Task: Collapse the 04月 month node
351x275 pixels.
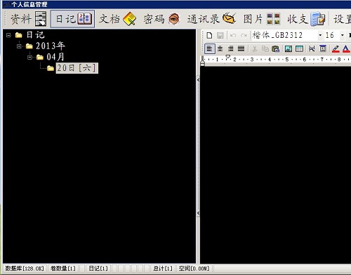Action: point(29,57)
